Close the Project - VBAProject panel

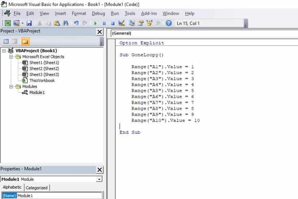(100, 32)
